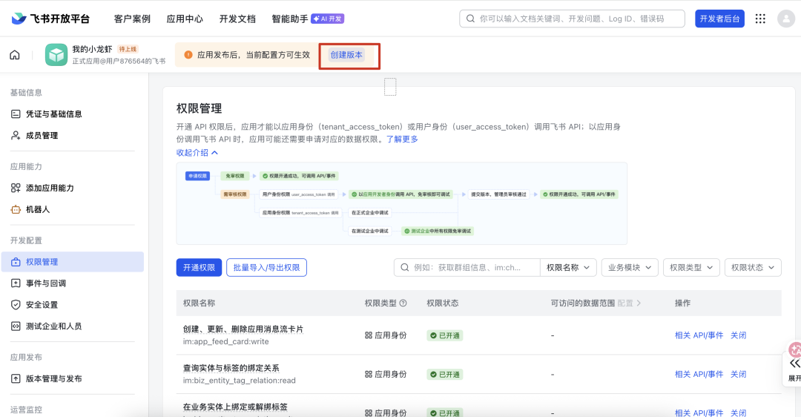Click the app name 我的小龙虾
The width and height of the screenshot is (801, 417).
(92, 49)
